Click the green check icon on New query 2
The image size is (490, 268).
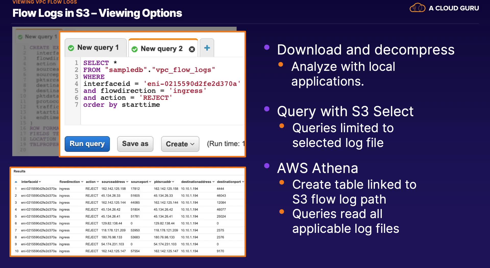(x=134, y=49)
